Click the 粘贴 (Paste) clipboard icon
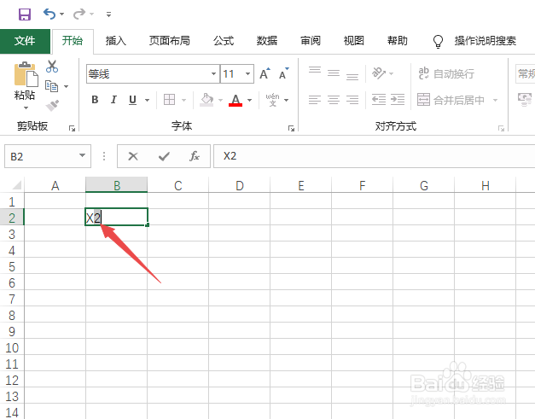 point(25,75)
